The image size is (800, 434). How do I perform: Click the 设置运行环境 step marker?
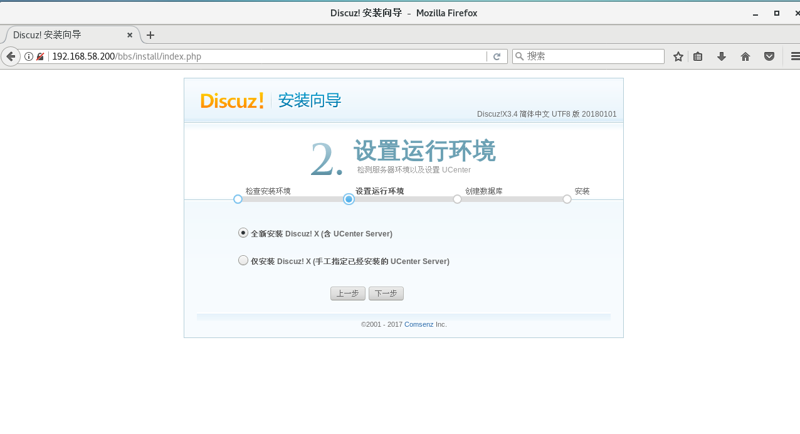[x=349, y=199]
